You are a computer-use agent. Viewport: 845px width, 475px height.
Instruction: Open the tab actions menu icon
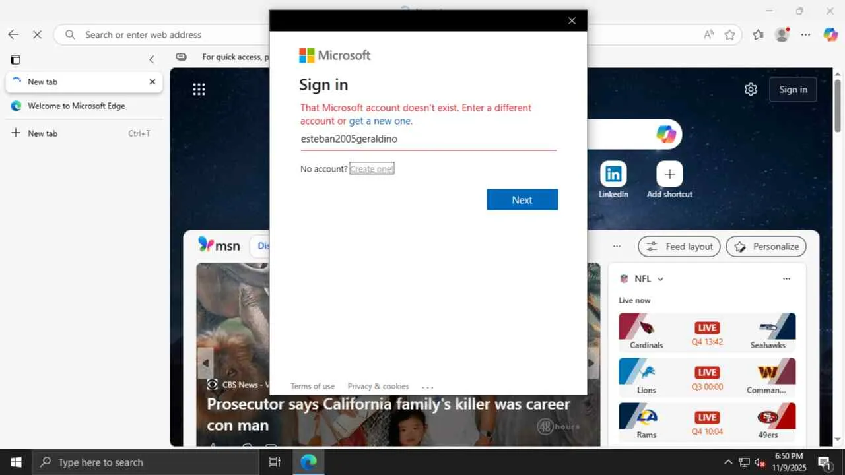point(15,59)
